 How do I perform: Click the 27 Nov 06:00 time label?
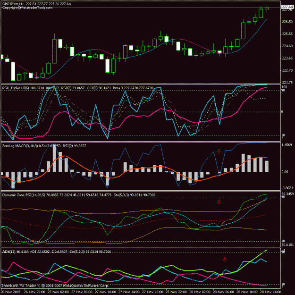pyautogui.click(x=82, y=292)
